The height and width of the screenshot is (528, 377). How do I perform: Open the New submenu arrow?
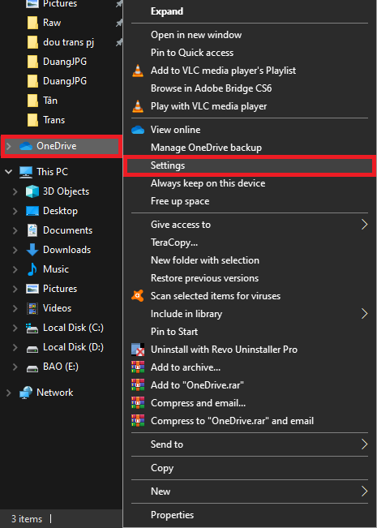tap(364, 492)
